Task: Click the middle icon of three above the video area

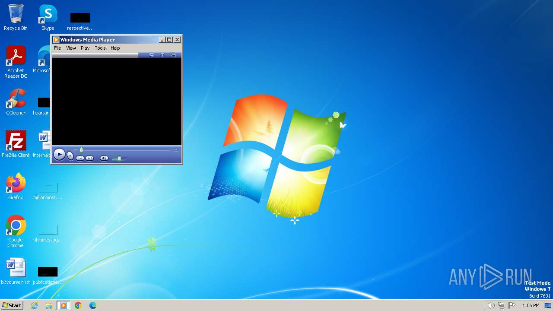Action: pyautogui.click(x=162, y=55)
